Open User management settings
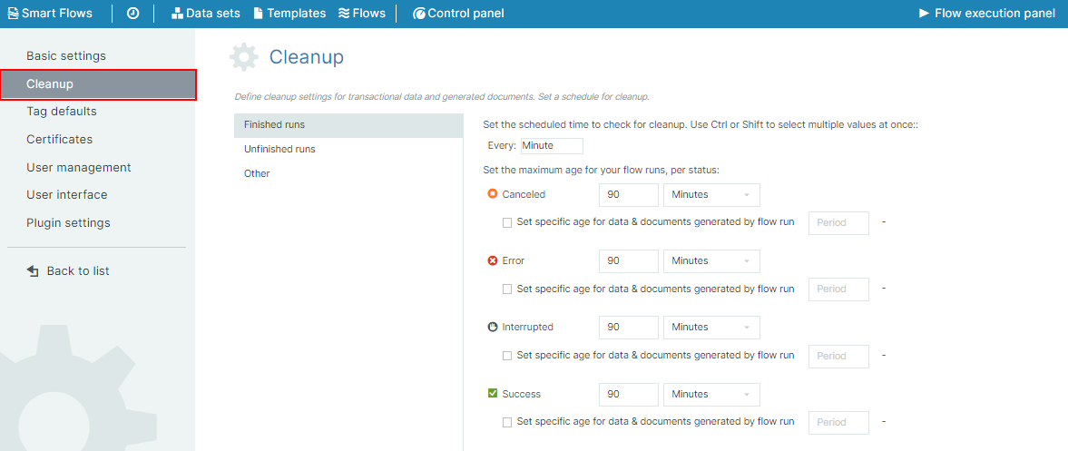 [x=78, y=167]
